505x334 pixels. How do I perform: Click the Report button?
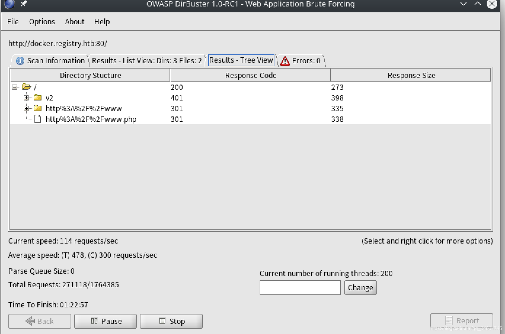point(461,321)
